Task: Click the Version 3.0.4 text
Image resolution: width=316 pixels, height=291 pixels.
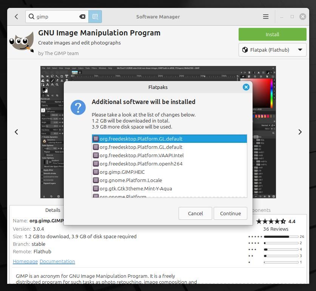Action: pyautogui.click(x=28, y=229)
